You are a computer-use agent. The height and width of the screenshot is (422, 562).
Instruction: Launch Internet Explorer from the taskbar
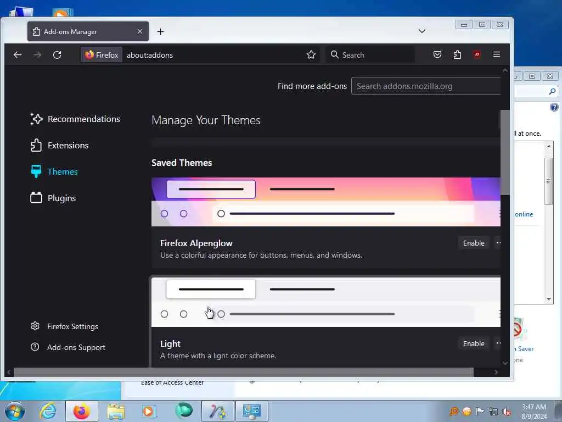tap(48, 411)
